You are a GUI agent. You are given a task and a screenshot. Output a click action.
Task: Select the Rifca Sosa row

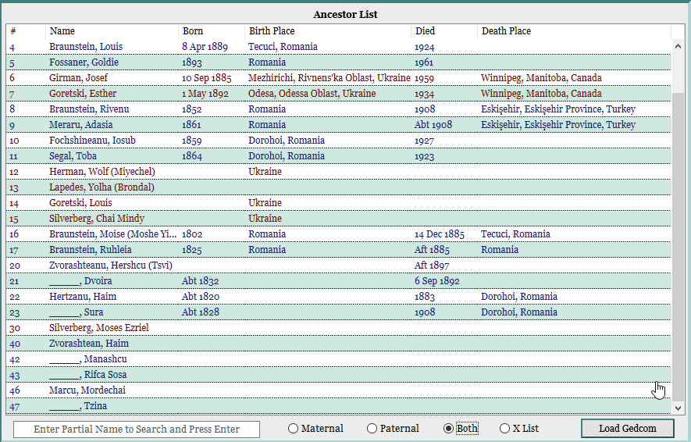[x=338, y=375]
